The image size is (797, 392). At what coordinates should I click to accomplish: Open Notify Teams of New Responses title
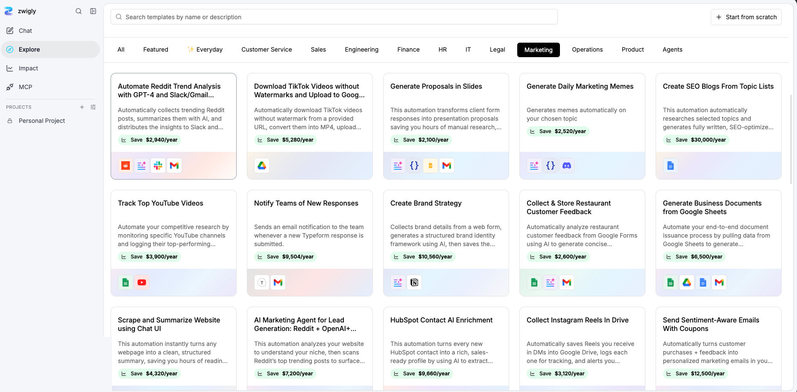click(x=306, y=203)
